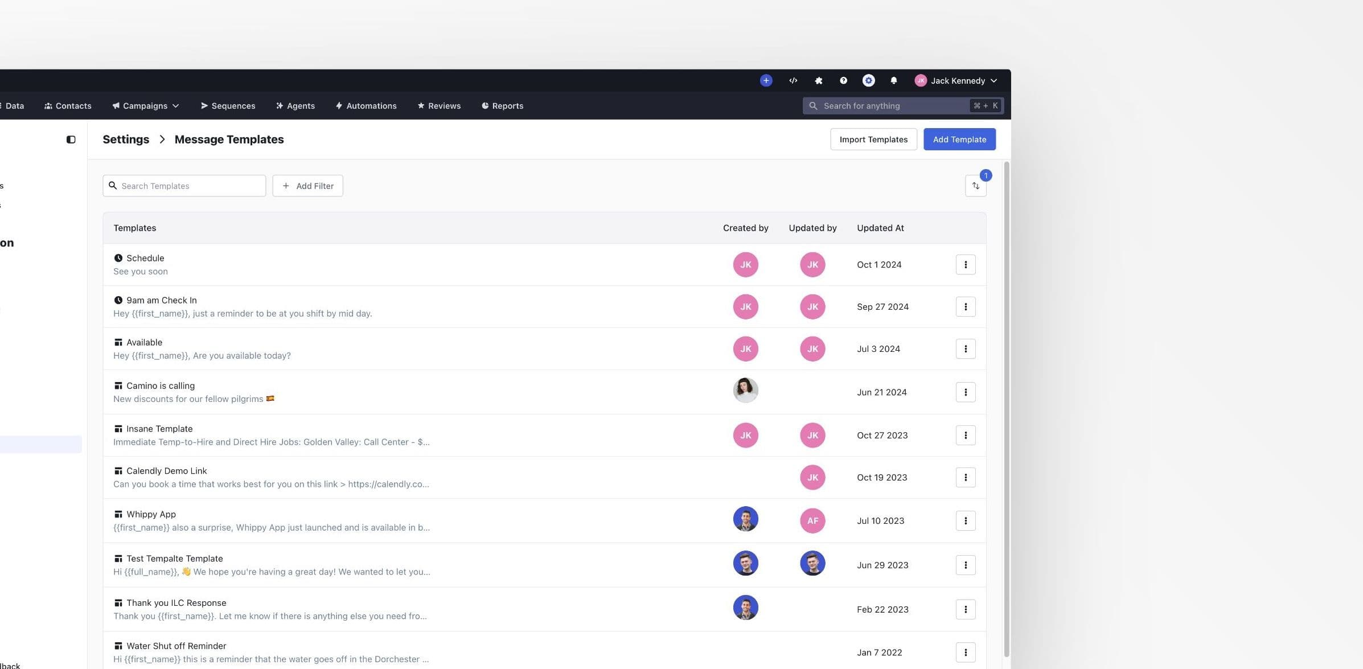Open options menu for Whippy App template
1363x669 pixels.
[x=965, y=520]
